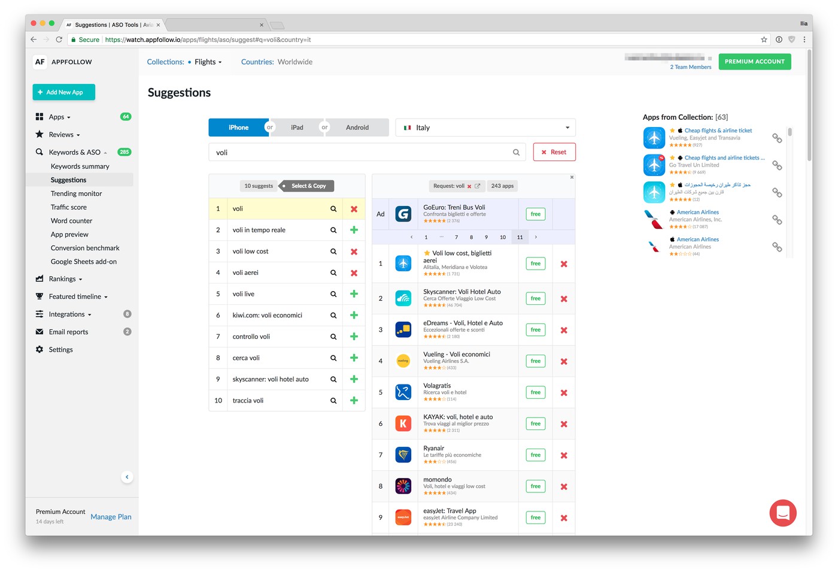Click the Manage Plan link

tap(111, 517)
